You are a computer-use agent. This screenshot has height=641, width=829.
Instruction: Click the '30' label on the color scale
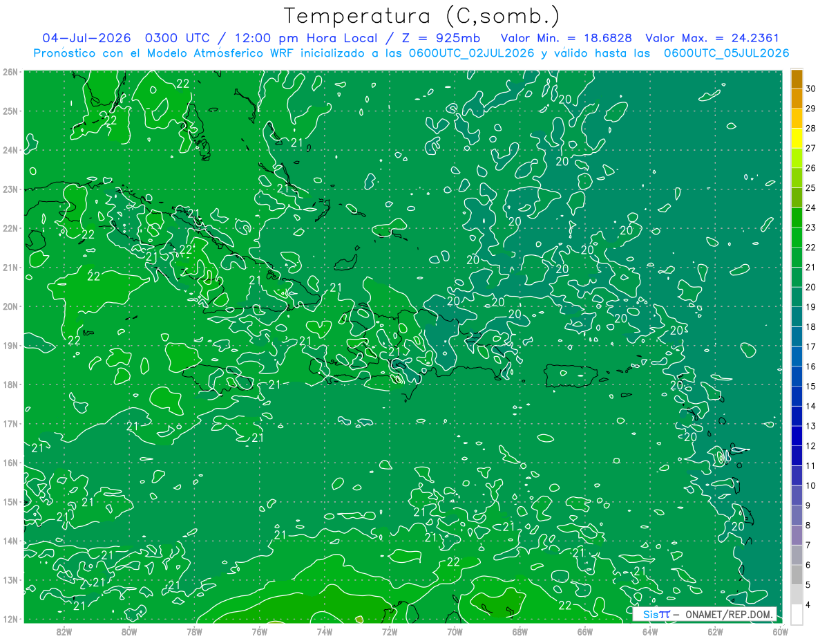click(811, 89)
